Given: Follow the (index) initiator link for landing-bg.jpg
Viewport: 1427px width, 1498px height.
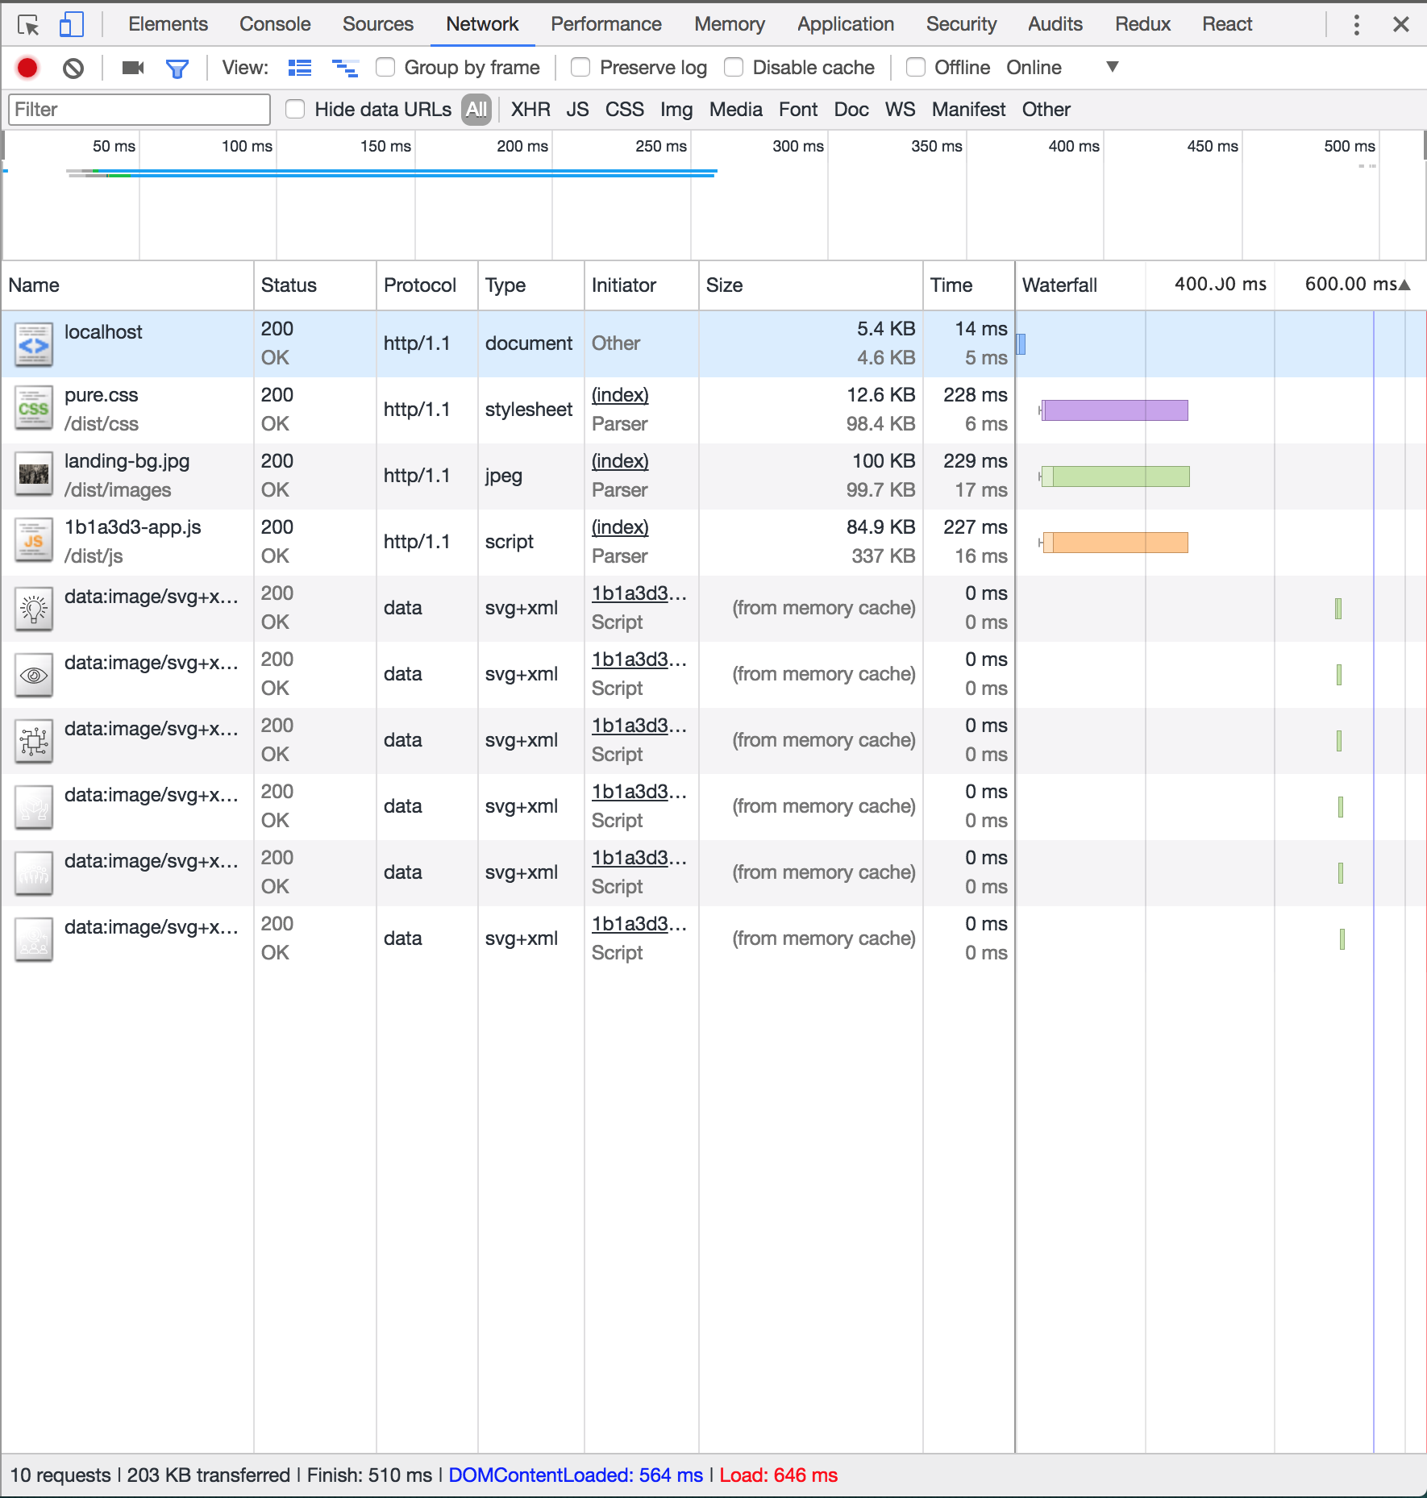Looking at the screenshot, I should (619, 460).
